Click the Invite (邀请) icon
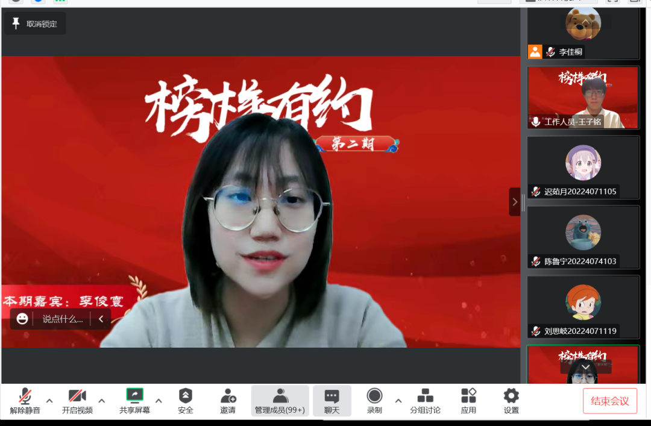The width and height of the screenshot is (651, 426). click(x=229, y=401)
